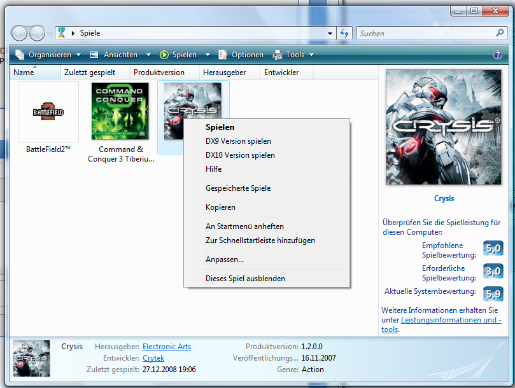Click the Tools printer icon
The image size is (515, 388).
277,55
